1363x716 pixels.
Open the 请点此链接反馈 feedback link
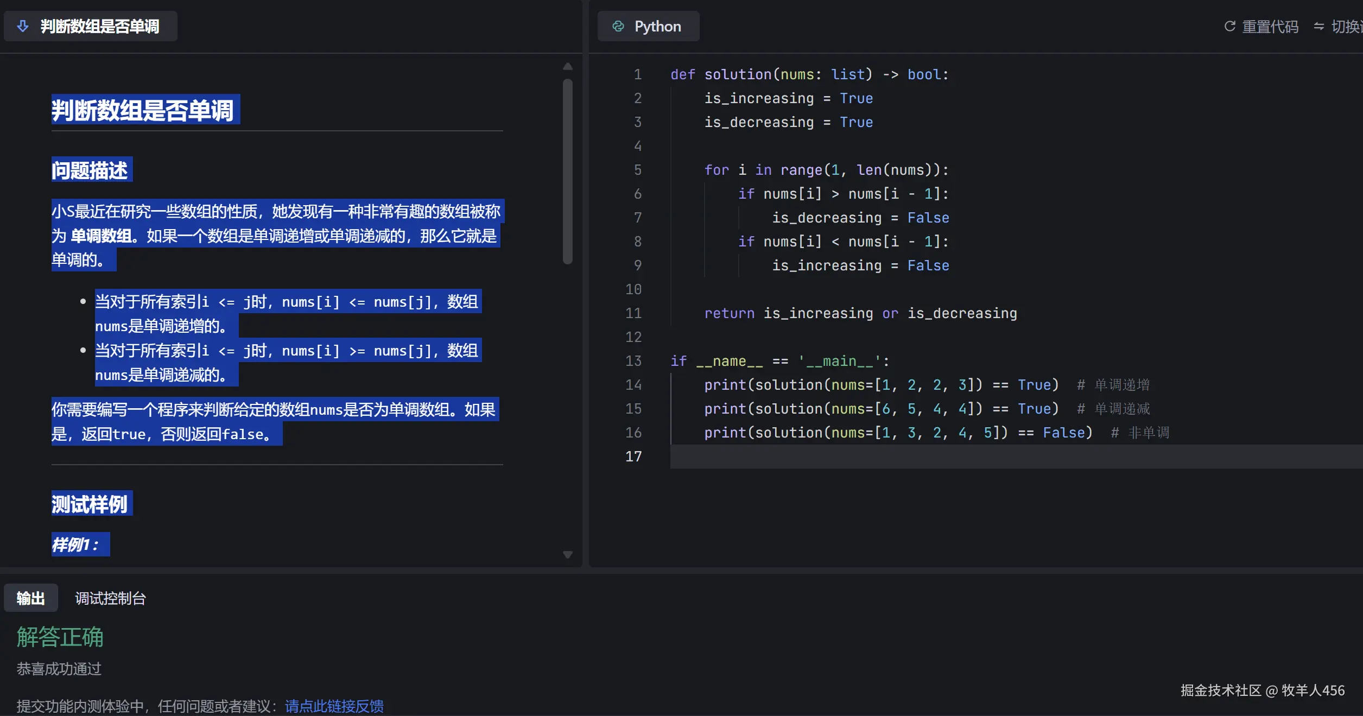click(334, 706)
